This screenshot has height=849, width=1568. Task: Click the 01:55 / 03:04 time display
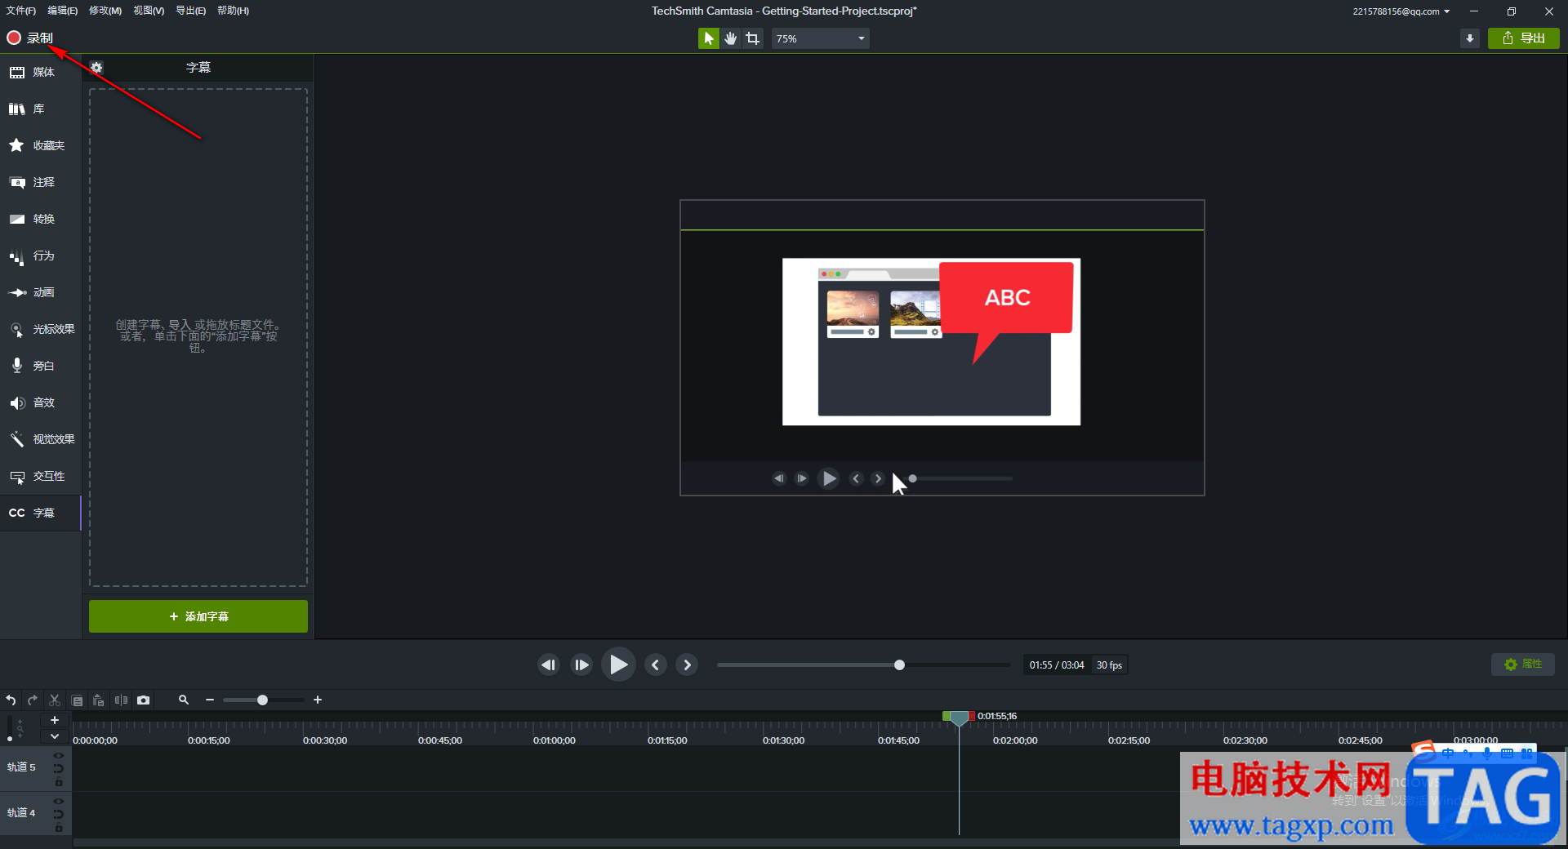click(x=1057, y=665)
